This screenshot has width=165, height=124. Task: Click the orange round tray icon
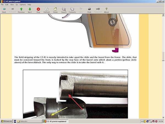(145, 122)
